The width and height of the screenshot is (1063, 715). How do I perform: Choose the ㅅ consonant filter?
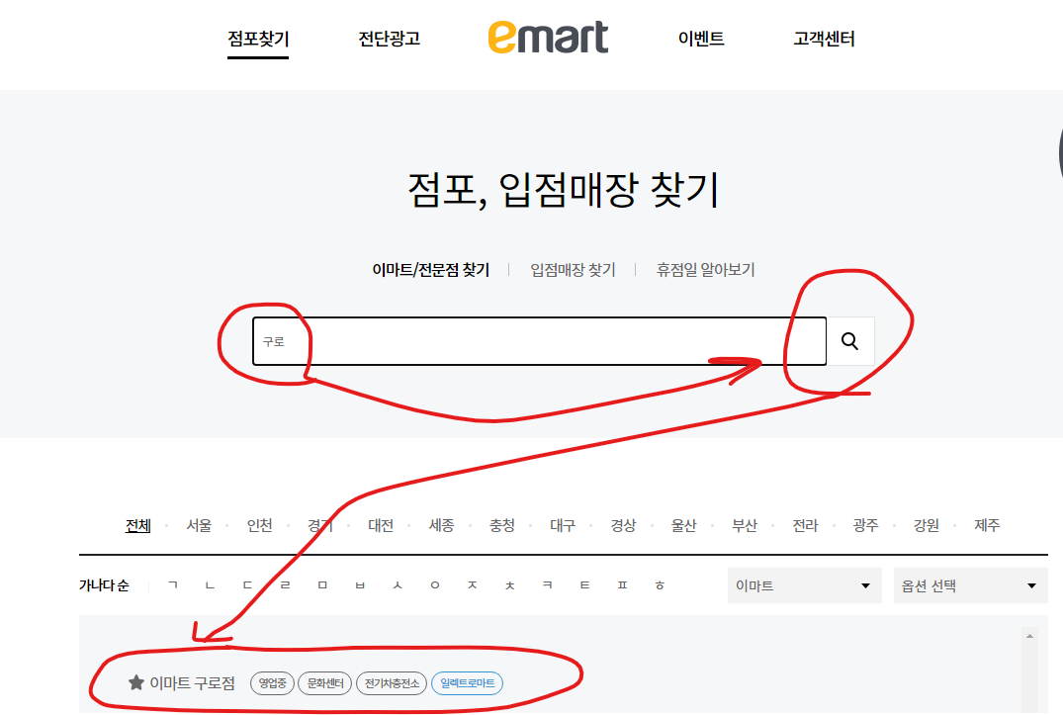click(x=398, y=584)
